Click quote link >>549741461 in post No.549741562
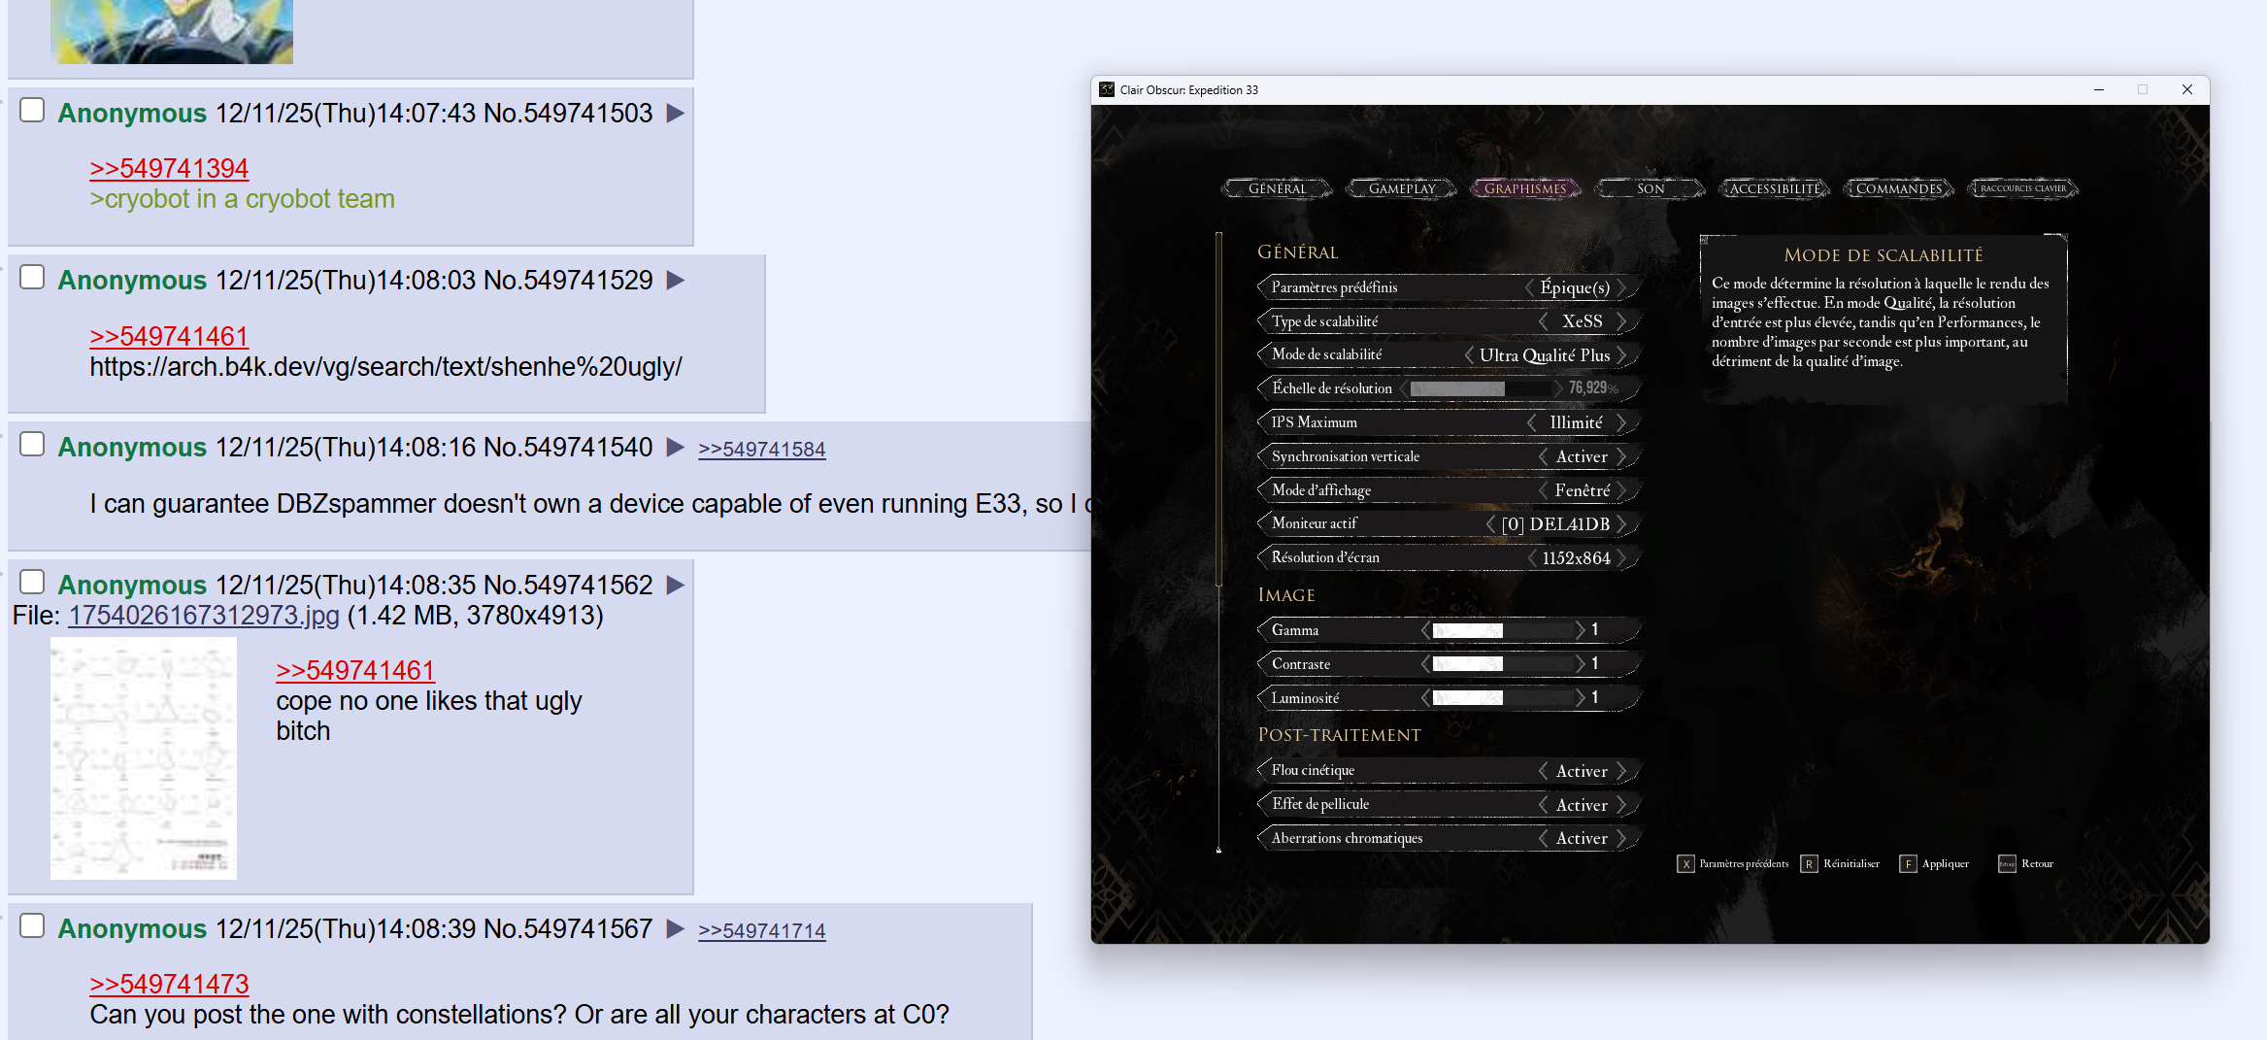Image resolution: width=2267 pixels, height=1040 pixels. (x=355, y=671)
